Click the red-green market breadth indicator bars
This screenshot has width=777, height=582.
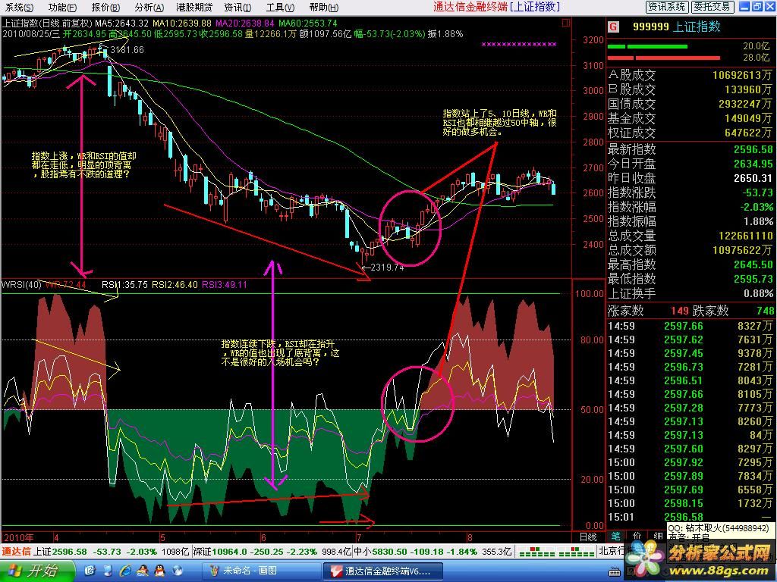[556, 552]
